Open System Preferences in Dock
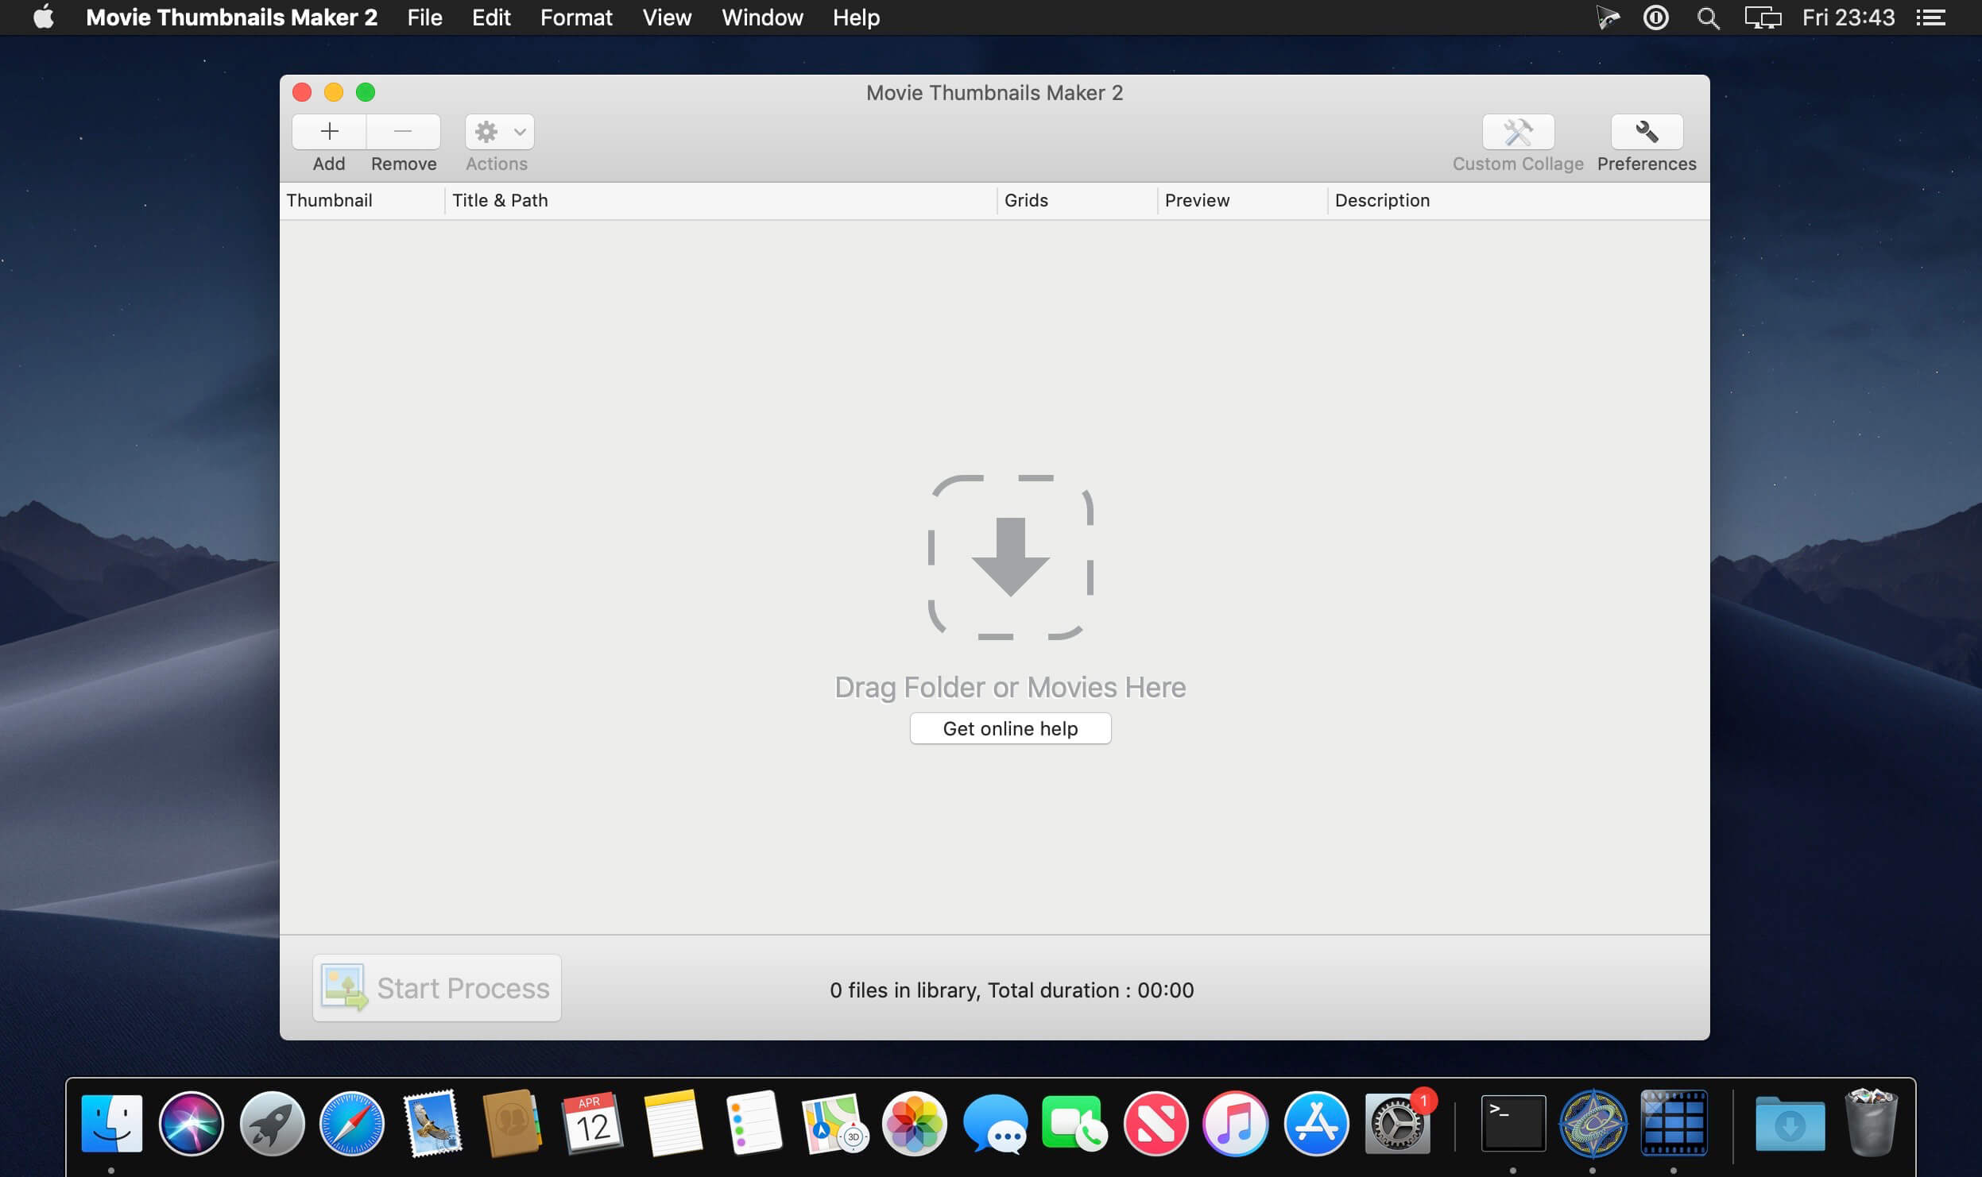 pyautogui.click(x=1397, y=1123)
